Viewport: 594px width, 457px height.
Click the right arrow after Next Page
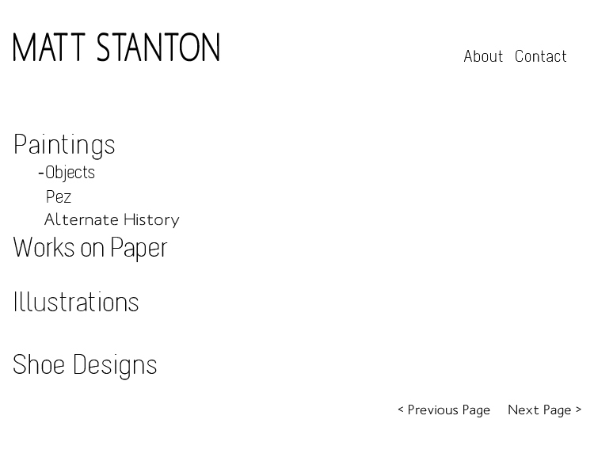tap(578, 409)
